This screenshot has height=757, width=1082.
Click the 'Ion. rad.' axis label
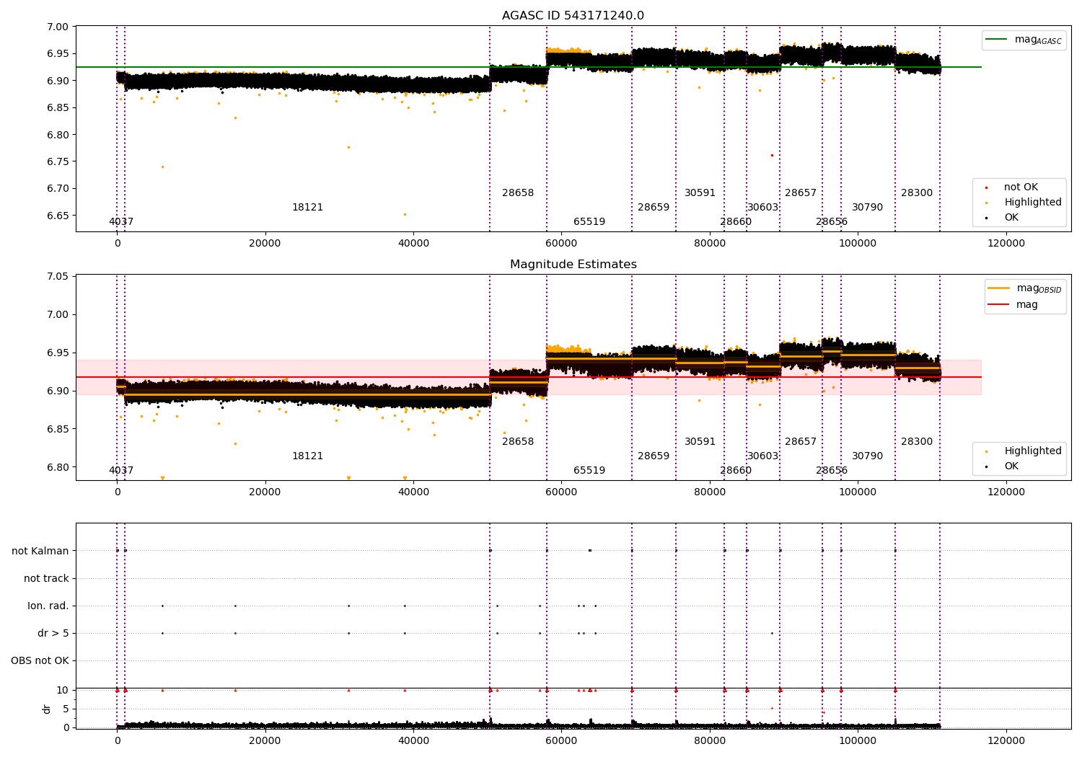click(48, 606)
